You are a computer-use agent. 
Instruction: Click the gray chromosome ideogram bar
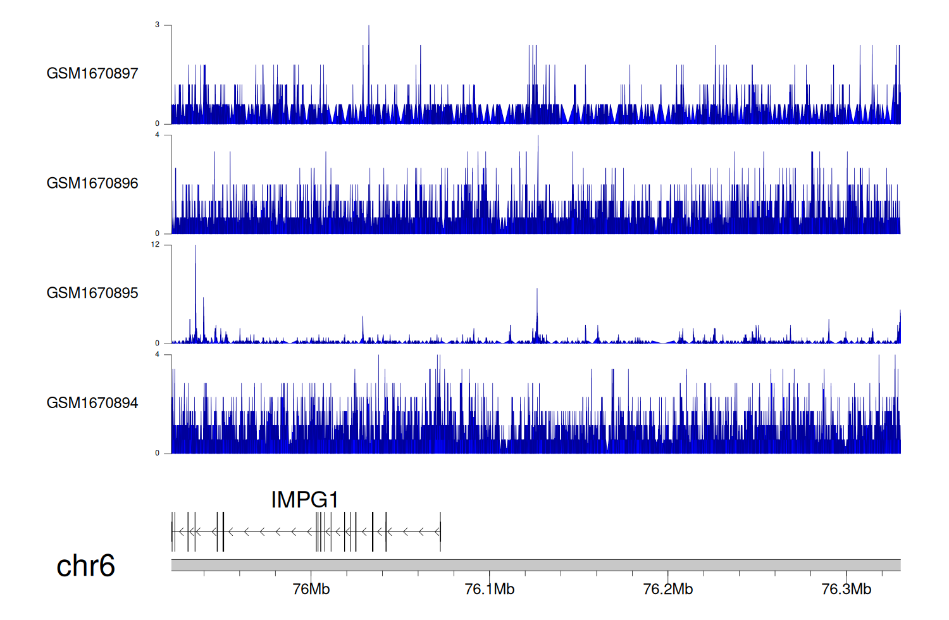pos(536,565)
